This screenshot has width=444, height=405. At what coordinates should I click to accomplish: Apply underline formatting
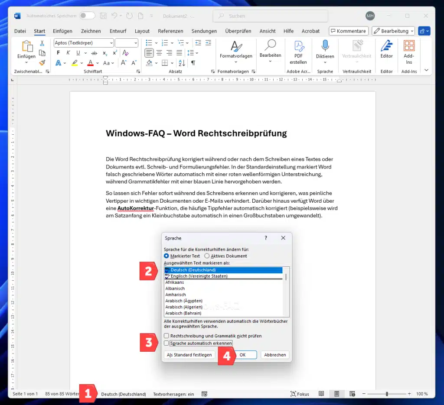[x=78, y=52]
